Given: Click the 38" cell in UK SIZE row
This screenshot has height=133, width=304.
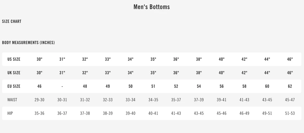Looking at the screenshot, I should click(x=199, y=73).
